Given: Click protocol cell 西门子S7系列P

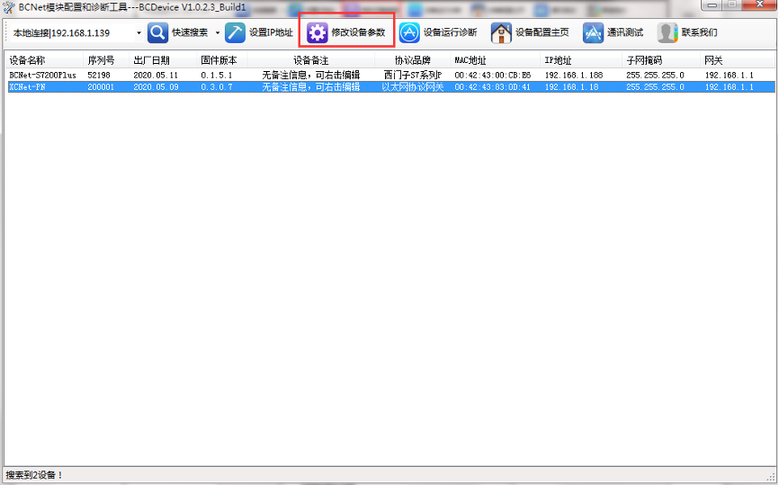Looking at the screenshot, I should (x=413, y=75).
